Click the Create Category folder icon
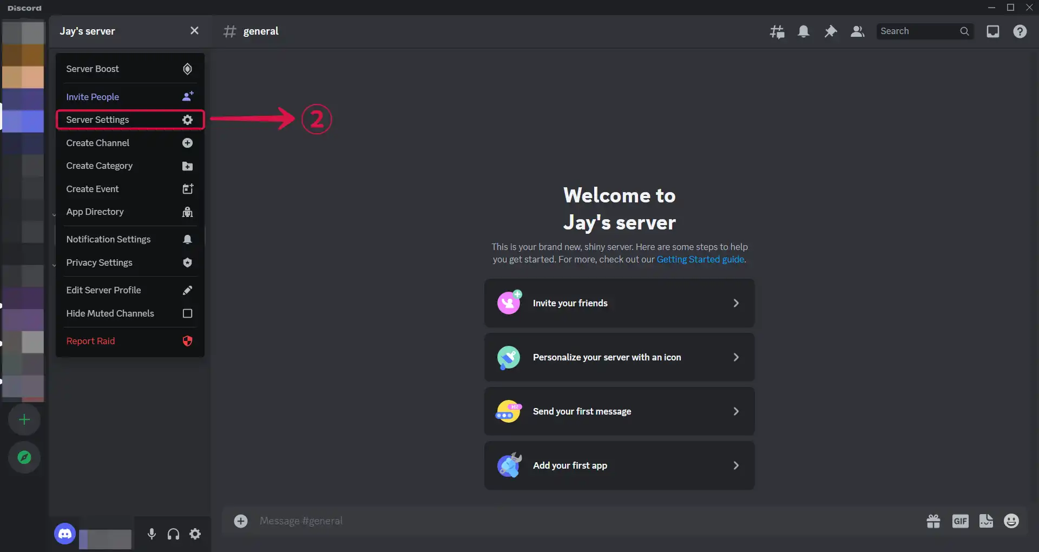1039x552 pixels. [187, 166]
